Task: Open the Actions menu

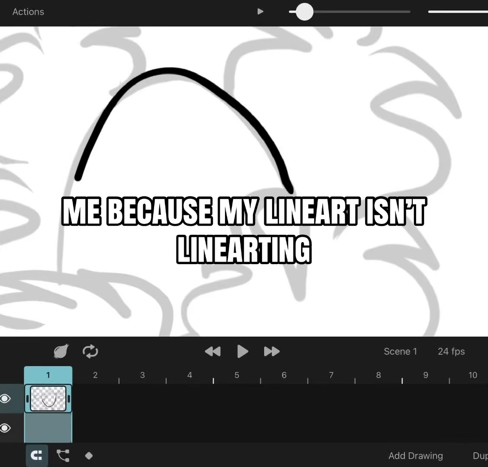Action: tap(28, 12)
